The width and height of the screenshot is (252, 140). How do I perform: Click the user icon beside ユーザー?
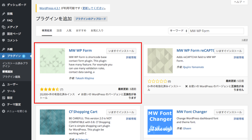tap(3, 84)
